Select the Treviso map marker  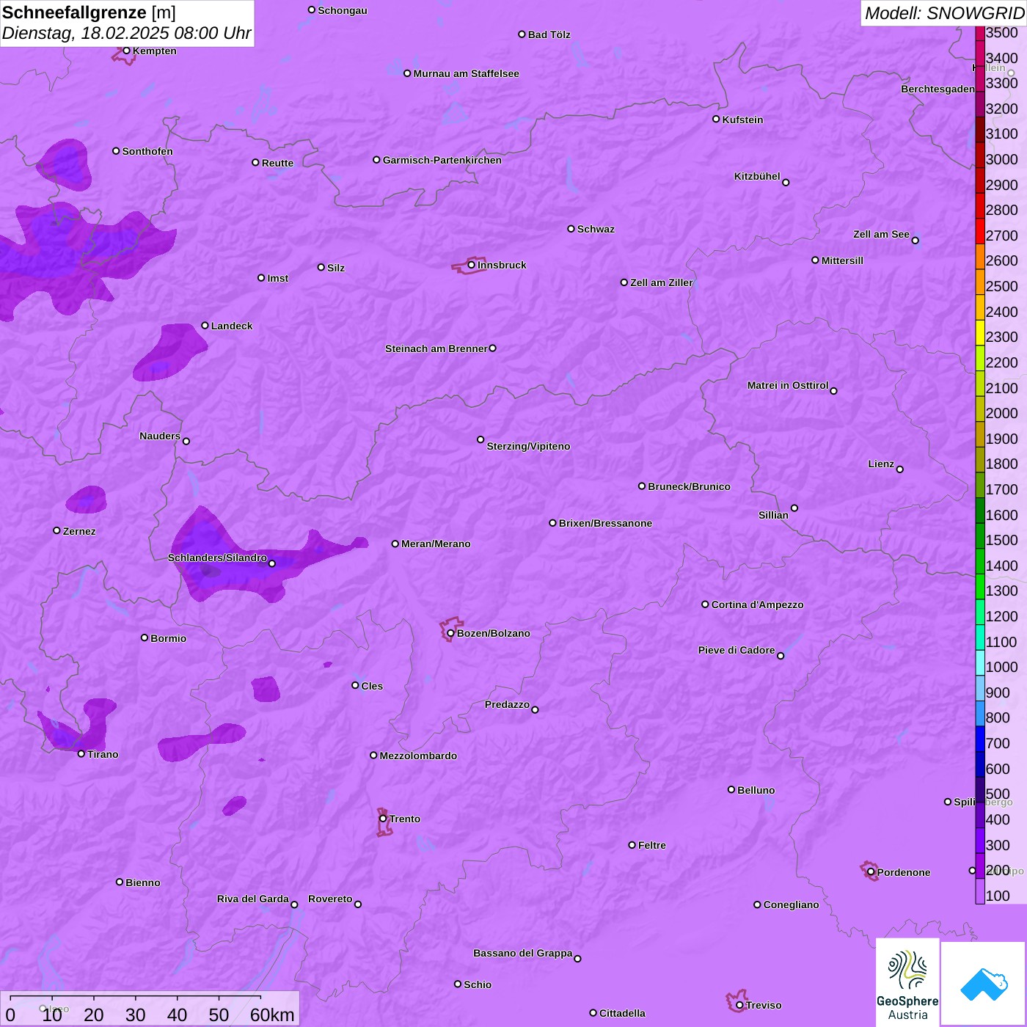[x=739, y=1005]
